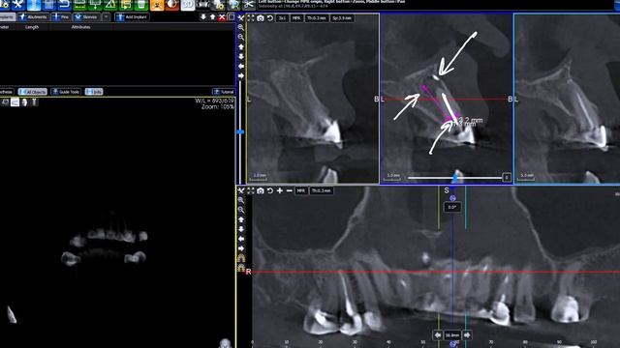The height and width of the screenshot is (348, 620).
Task: Click the rotation angle box showing 0.0°
Action: pyautogui.click(x=452, y=207)
